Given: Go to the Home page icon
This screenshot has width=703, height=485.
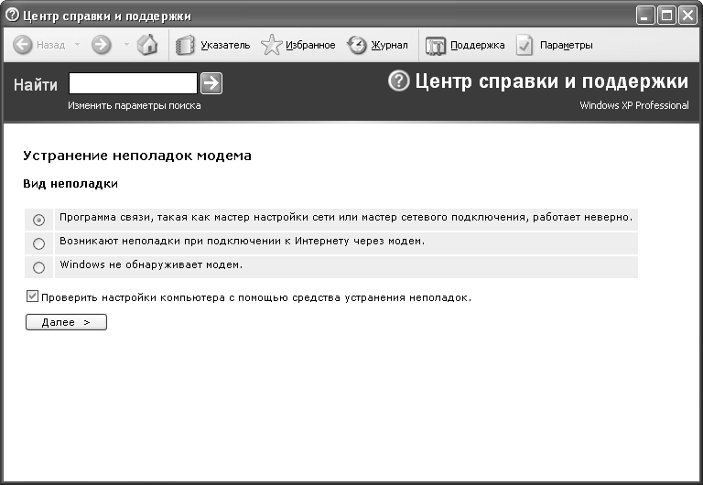Looking at the screenshot, I should point(147,45).
